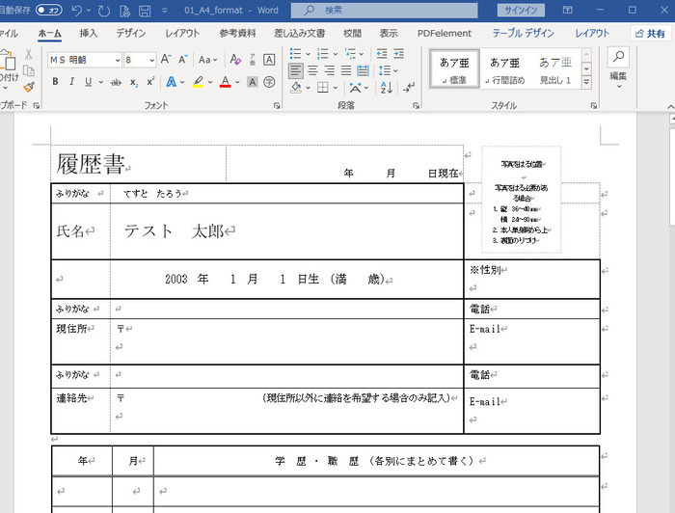Toggle Show/Hide paragraph marks
The width and height of the screenshot is (675, 513).
(408, 88)
